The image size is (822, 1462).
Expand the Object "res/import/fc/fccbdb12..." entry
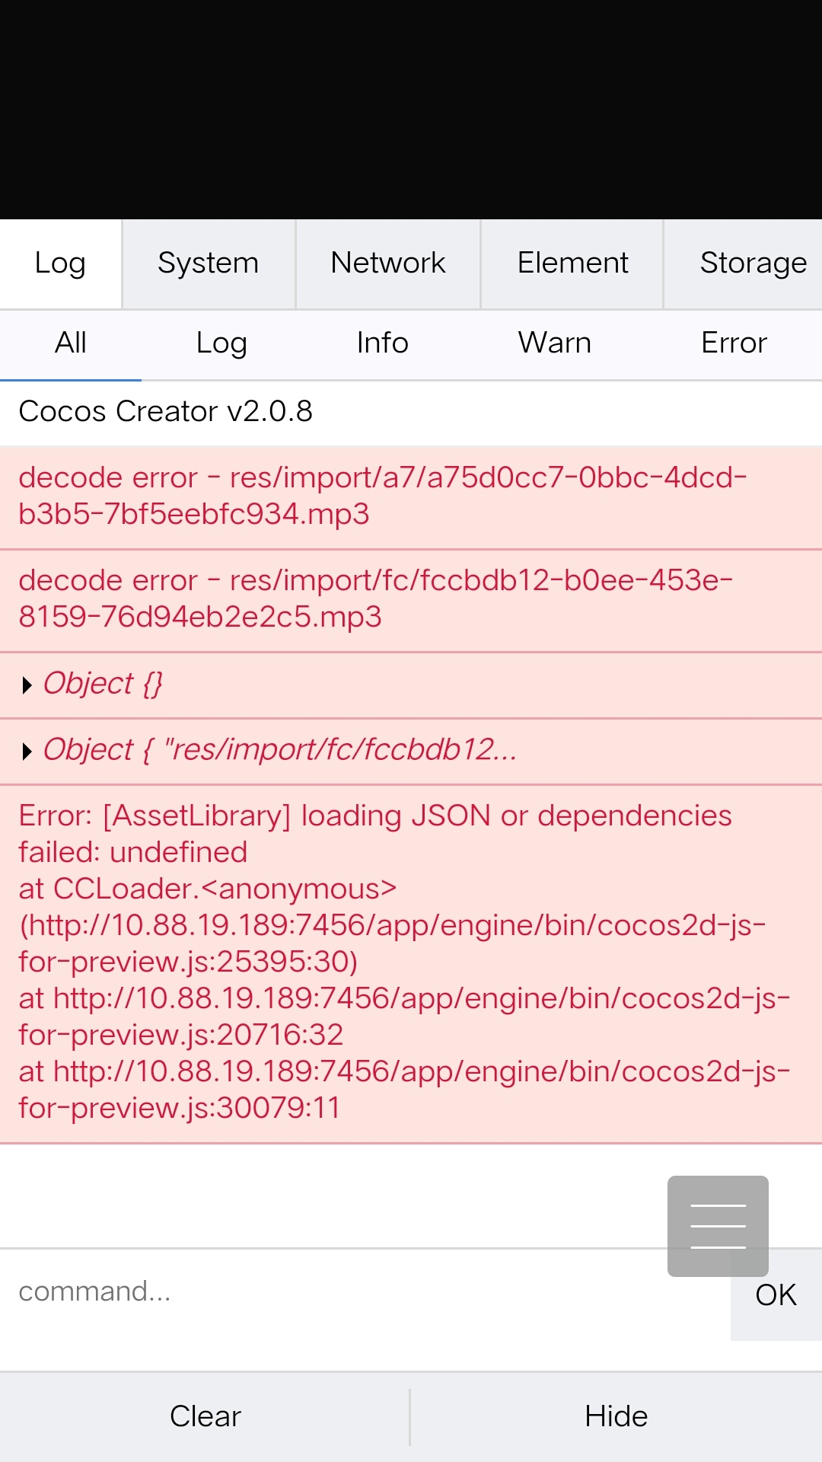click(x=28, y=752)
